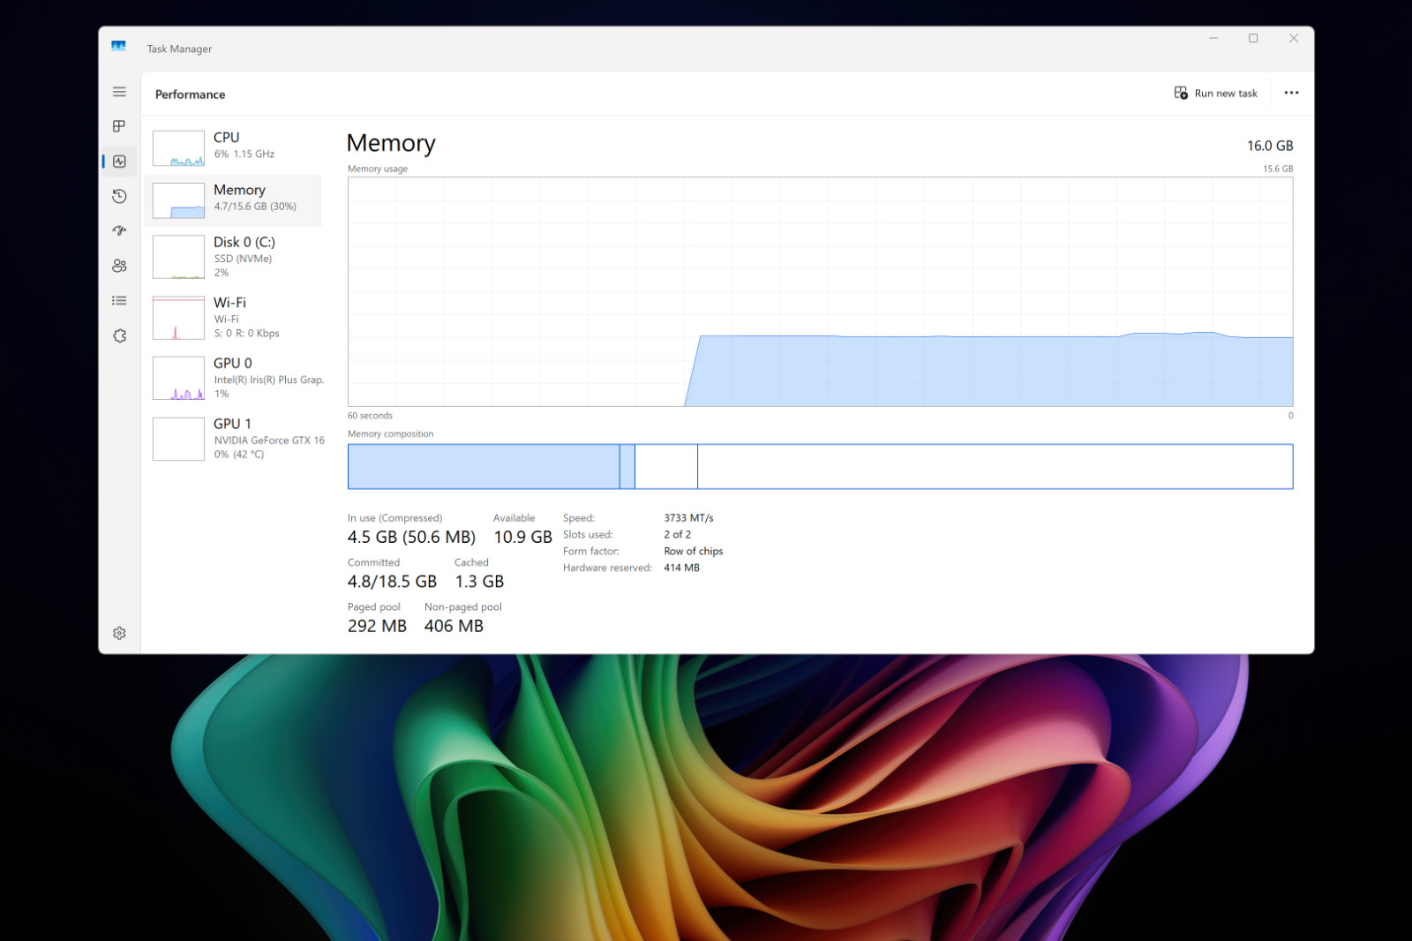1412x941 pixels.
Task: Open the Startup apps page icon
Action: [x=119, y=230]
